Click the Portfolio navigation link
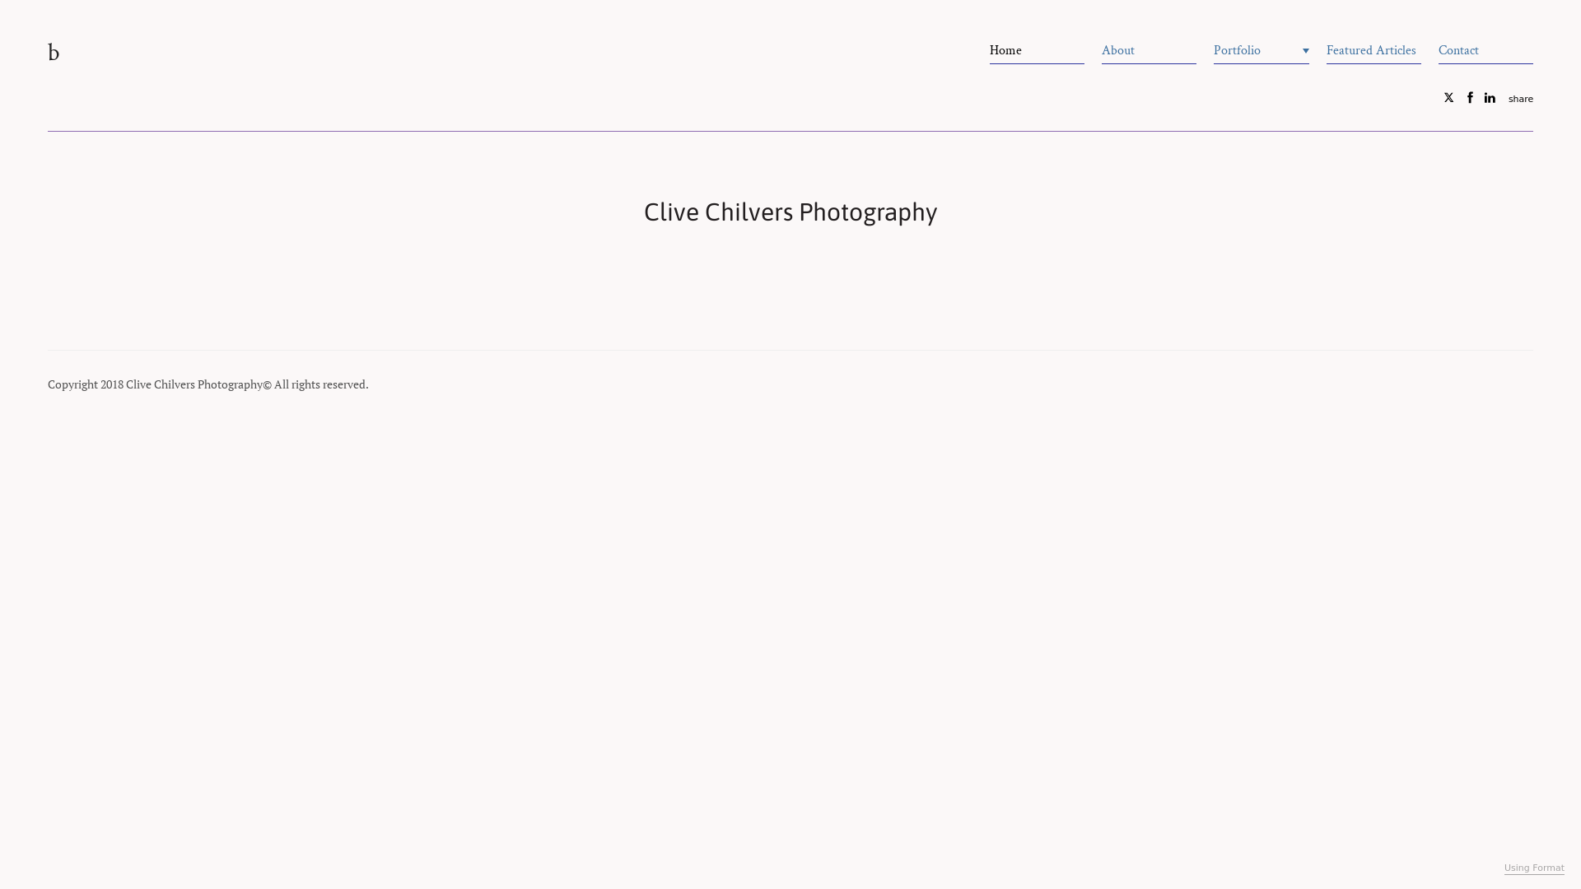Screen dimensions: 1581x889 (1237, 50)
